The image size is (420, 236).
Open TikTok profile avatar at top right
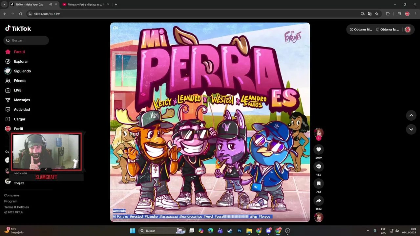coord(408,29)
